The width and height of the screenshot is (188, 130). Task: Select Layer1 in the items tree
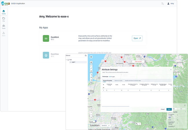pyautogui.click(x=78, y=62)
